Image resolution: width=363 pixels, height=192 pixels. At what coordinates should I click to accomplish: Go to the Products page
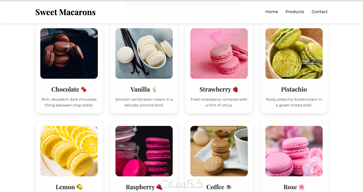click(295, 12)
